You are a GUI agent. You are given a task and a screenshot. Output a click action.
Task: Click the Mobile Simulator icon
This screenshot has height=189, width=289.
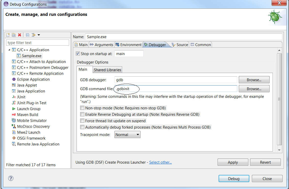coord(14,120)
